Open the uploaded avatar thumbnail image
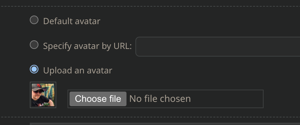The height and width of the screenshot is (125, 300). coord(43,95)
